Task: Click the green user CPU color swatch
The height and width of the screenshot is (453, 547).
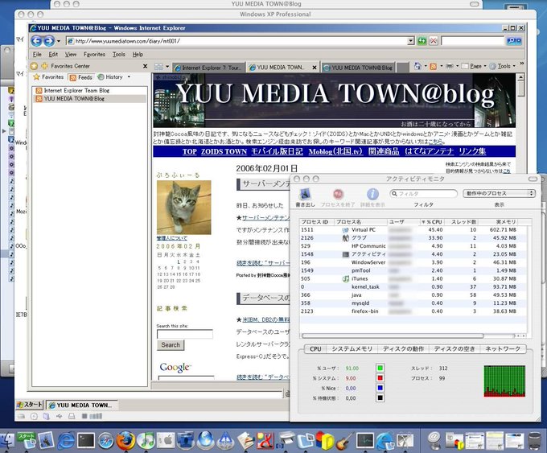Action: pyautogui.click(x=380, y=368)
